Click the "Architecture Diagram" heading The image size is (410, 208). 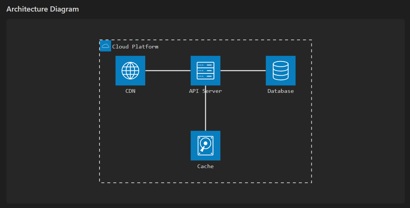coord(43,9)
